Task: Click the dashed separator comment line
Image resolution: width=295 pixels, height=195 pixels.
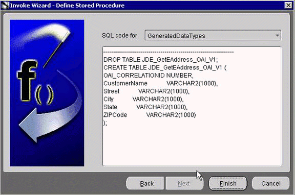Action: pos(168,52)
